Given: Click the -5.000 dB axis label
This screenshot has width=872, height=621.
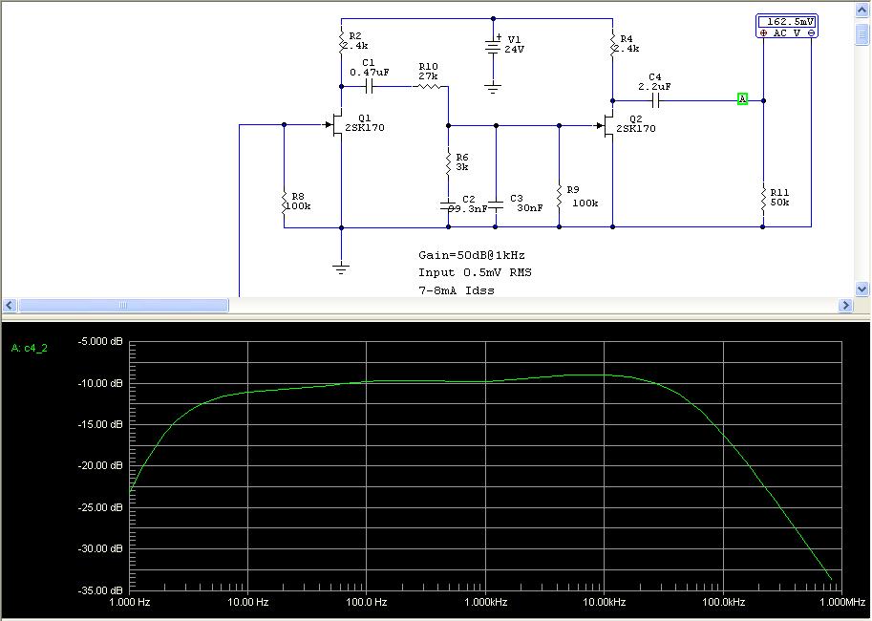Looking at the screenshot, I should pyautogui.click(x=100, y=341).
